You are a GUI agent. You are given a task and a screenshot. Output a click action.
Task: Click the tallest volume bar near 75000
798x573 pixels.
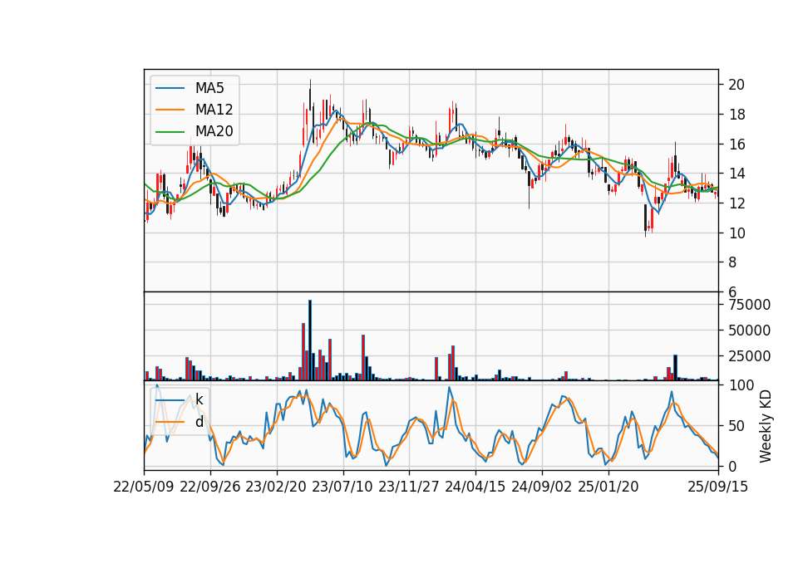pyautogui.click(x=310, y=340)
